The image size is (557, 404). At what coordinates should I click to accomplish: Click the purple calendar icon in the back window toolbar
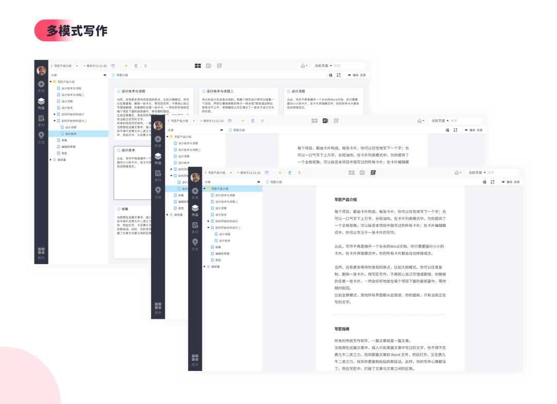[x=113, y=66]
